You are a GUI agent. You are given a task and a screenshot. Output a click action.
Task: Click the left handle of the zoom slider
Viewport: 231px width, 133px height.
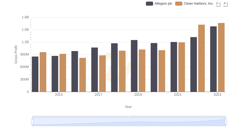tap(32, 122)
